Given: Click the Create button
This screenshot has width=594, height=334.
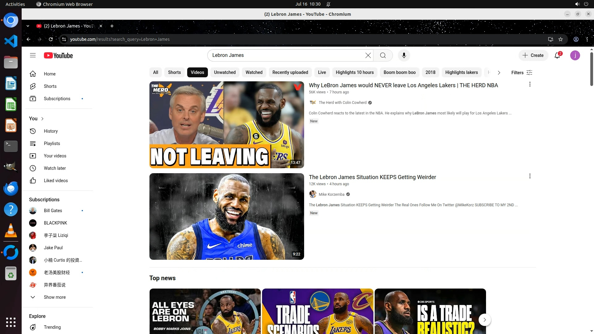Looking at the screenshot, I should point(533,55).
